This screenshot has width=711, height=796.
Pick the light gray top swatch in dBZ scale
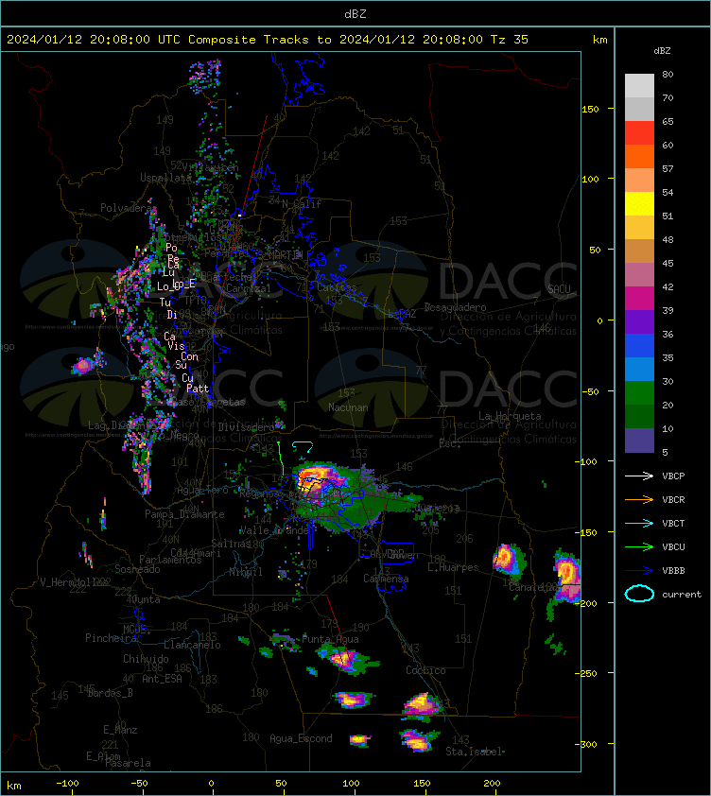click(x=639, y=85)
